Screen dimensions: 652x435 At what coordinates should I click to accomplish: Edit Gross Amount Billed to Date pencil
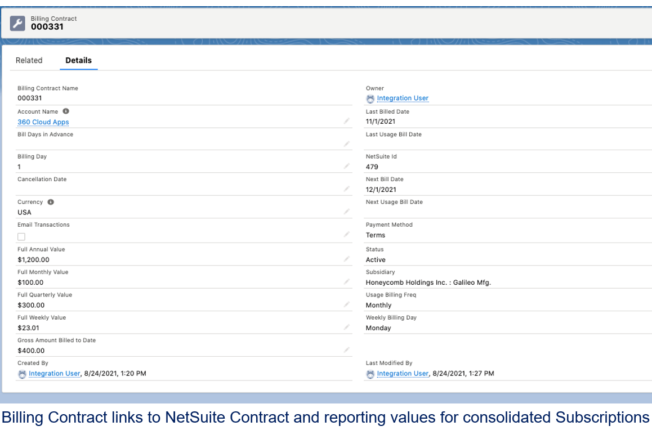(x=347, y=350)
